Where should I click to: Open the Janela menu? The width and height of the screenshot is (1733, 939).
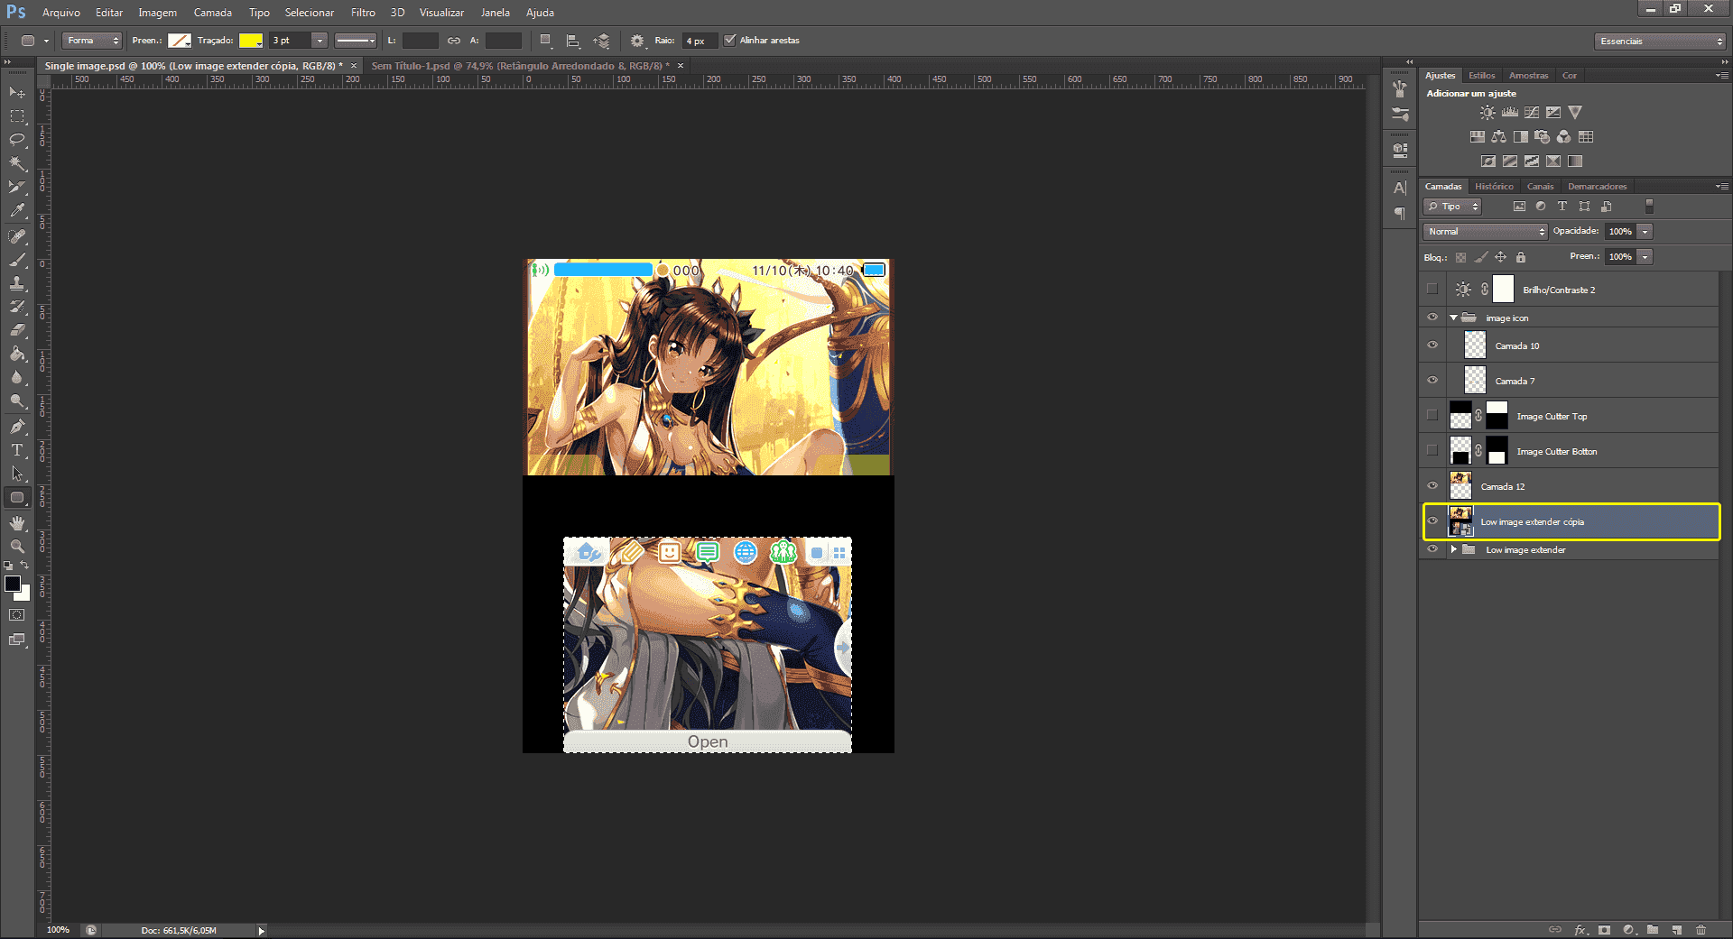495,13
